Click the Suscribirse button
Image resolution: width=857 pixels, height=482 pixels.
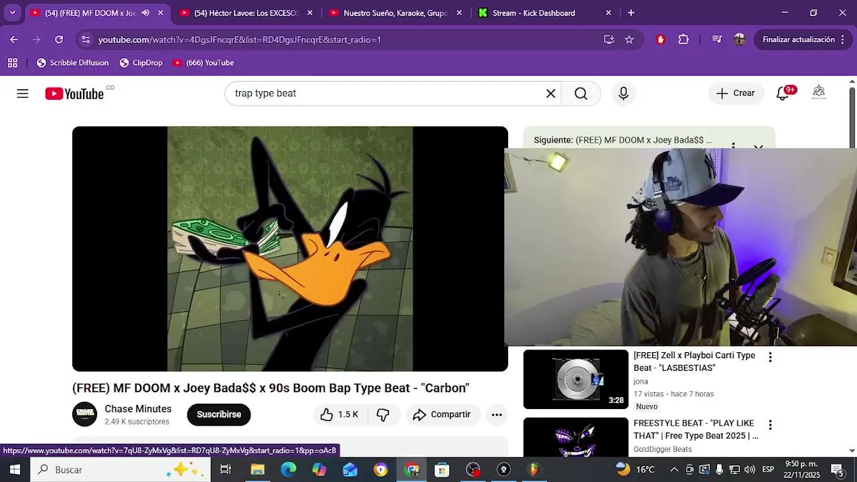tap(219, 414)
